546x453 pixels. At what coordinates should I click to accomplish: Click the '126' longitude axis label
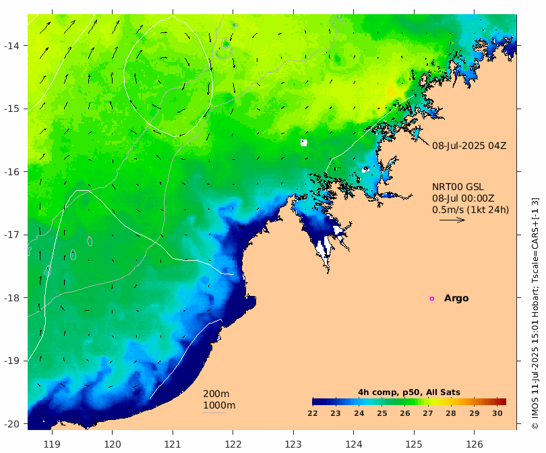point(475,444)
